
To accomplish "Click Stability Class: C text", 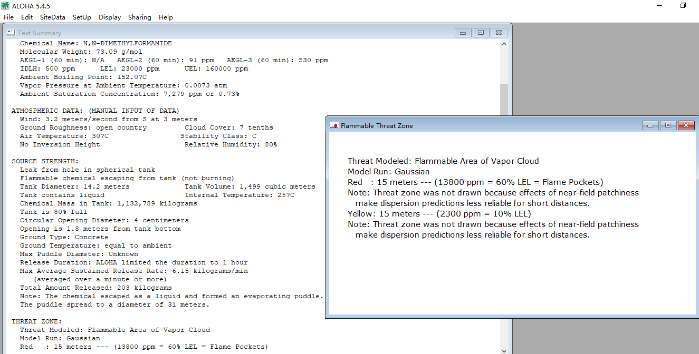I will [x=218, y=136].
